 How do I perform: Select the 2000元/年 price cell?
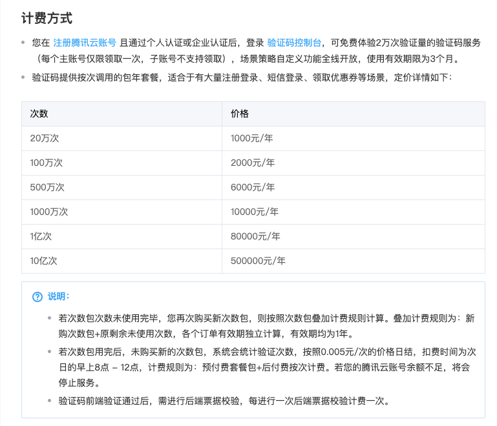[354, 163]
